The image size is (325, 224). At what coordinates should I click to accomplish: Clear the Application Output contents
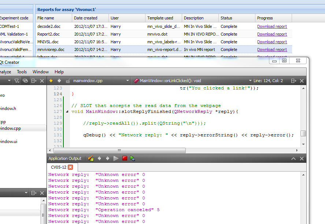coord(91,158)
